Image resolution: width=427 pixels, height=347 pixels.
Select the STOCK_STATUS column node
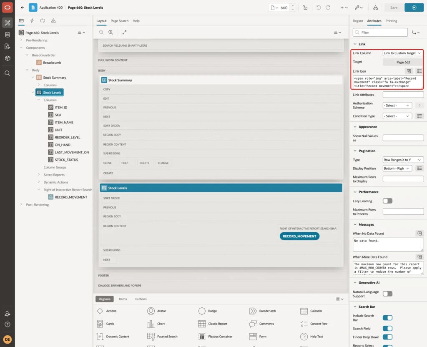[66, 160]
